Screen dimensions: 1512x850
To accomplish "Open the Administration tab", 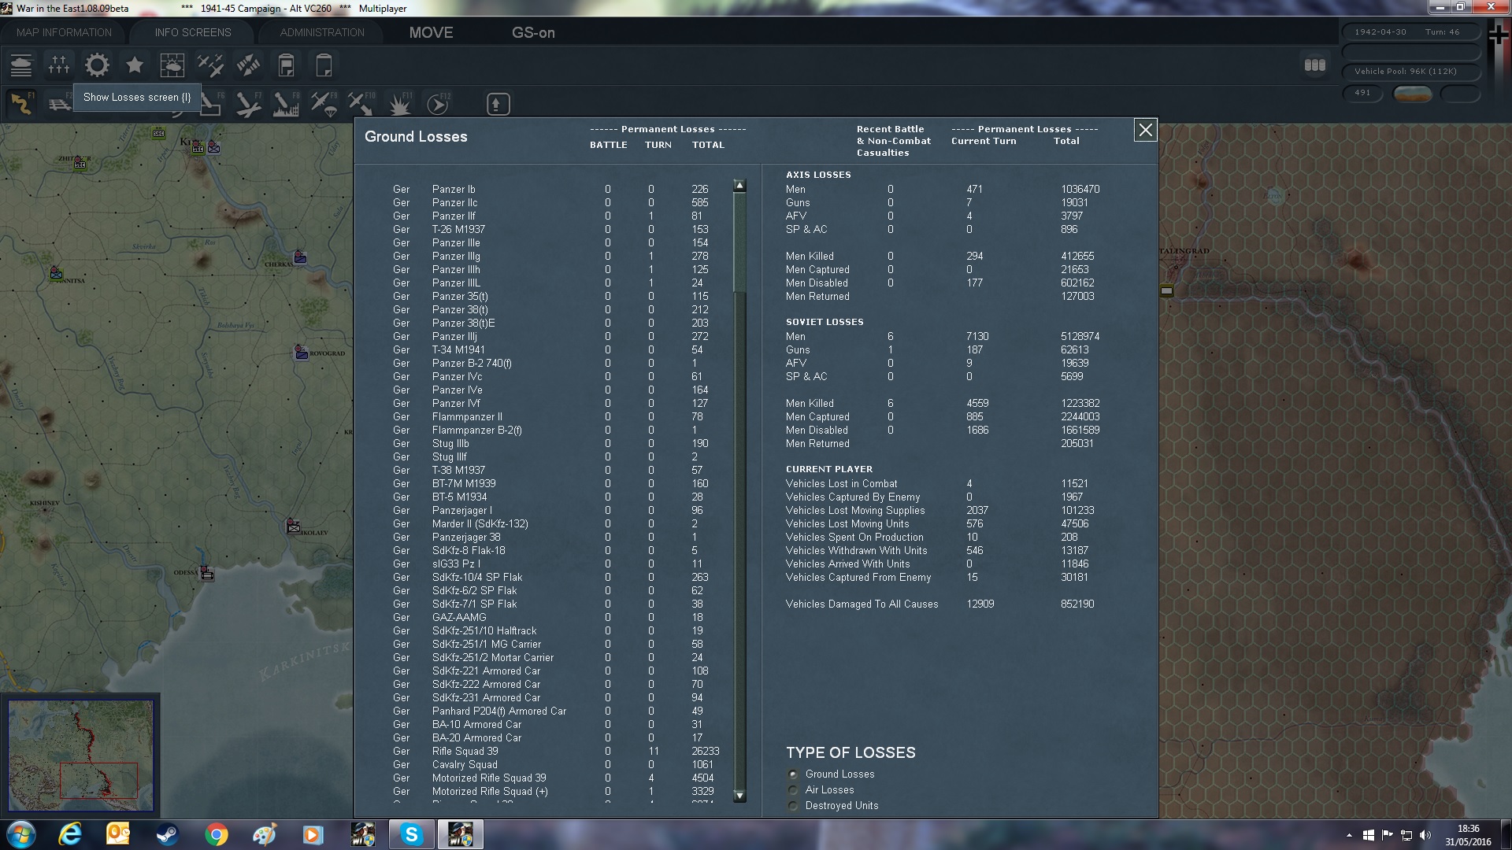I will [322, 32].
